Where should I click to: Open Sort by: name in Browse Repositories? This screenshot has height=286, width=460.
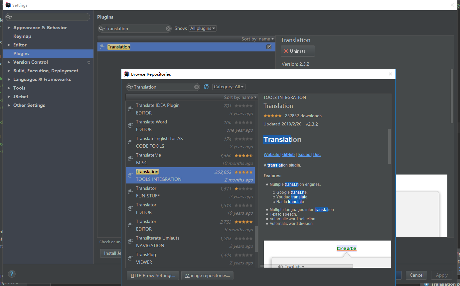pos(240,97)
